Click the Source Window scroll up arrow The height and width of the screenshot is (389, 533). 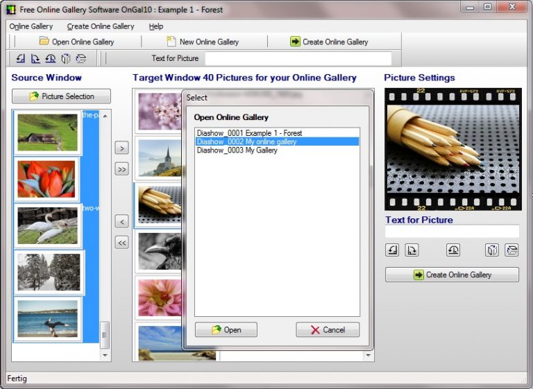tap(105, 116)
